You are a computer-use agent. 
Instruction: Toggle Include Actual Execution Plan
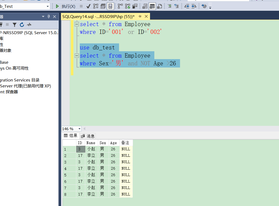point(120,6)
